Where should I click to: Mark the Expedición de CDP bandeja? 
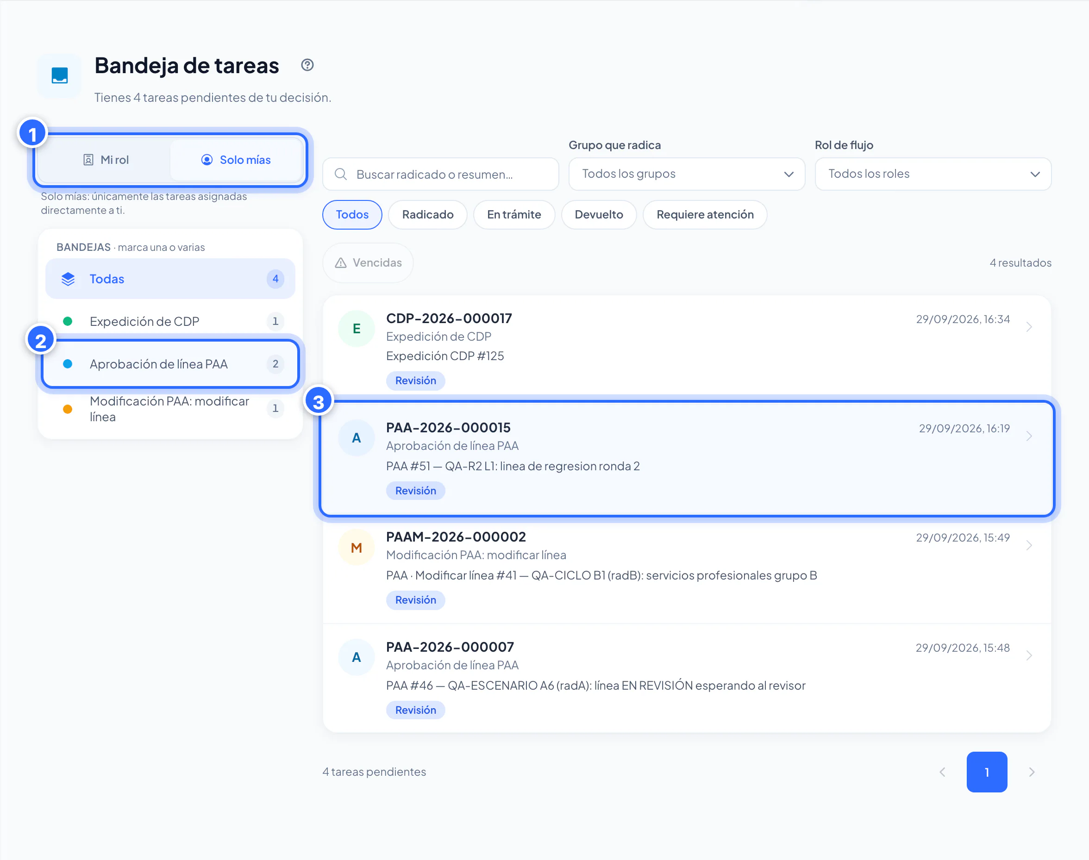[x=170, y=321]
